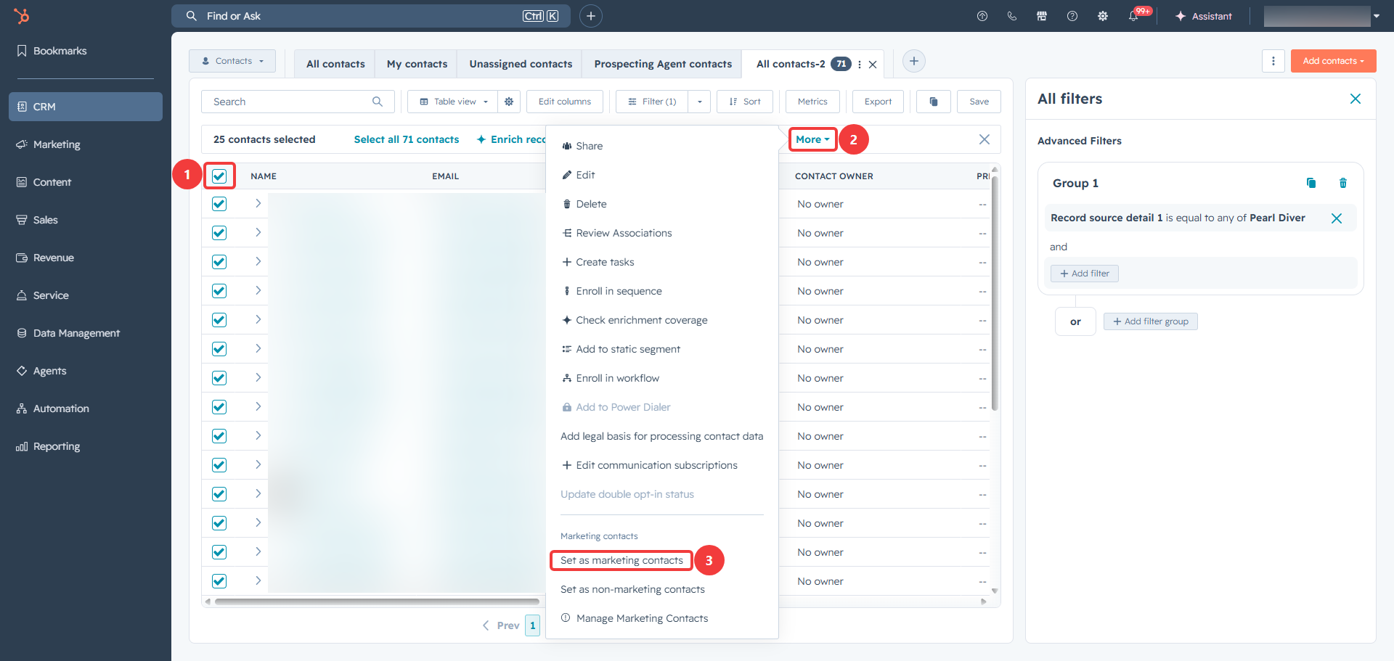Image resolution: width=1394 pixels, height=661 pixels.
Task: Expand the arrow next to Filter (1)
Action: click(x=699, y=102)
